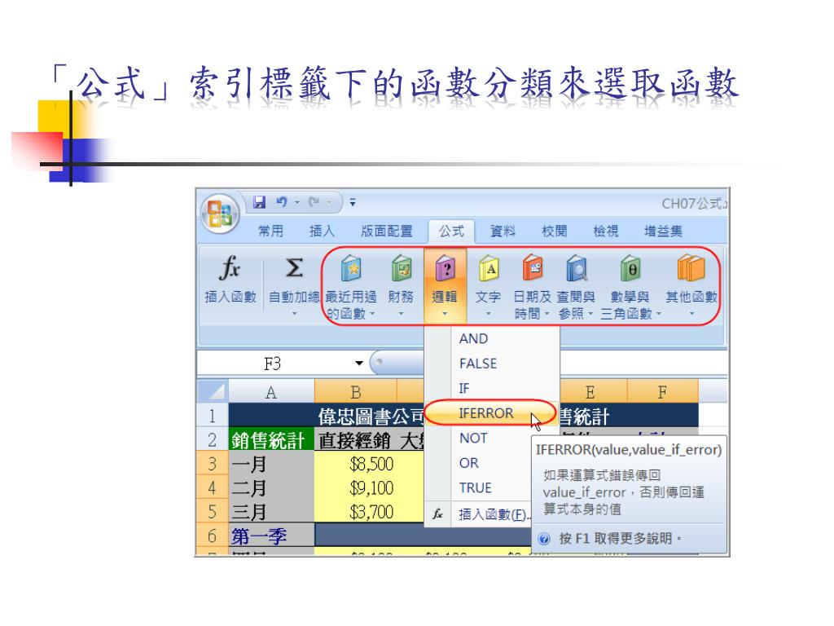Click the 三月 cell
The width and height of the screenshot is (834, 626).
(x=271, y=512)
